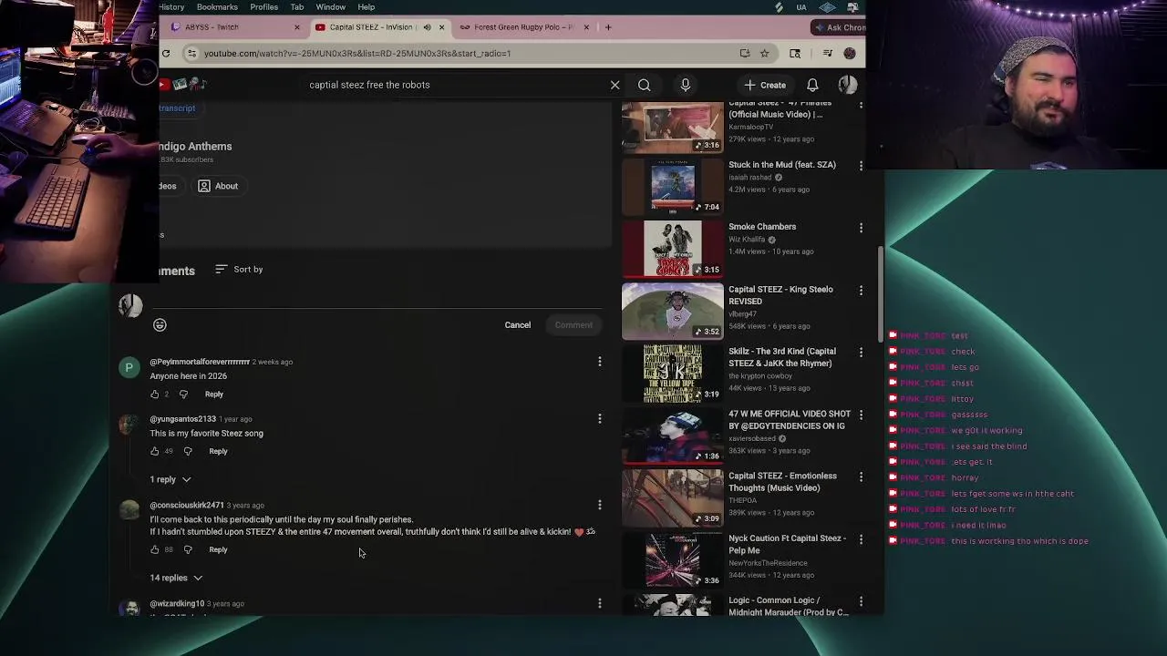Open a new browser tab
This screenshot has width=1167, height=656.
coord(608,27)
